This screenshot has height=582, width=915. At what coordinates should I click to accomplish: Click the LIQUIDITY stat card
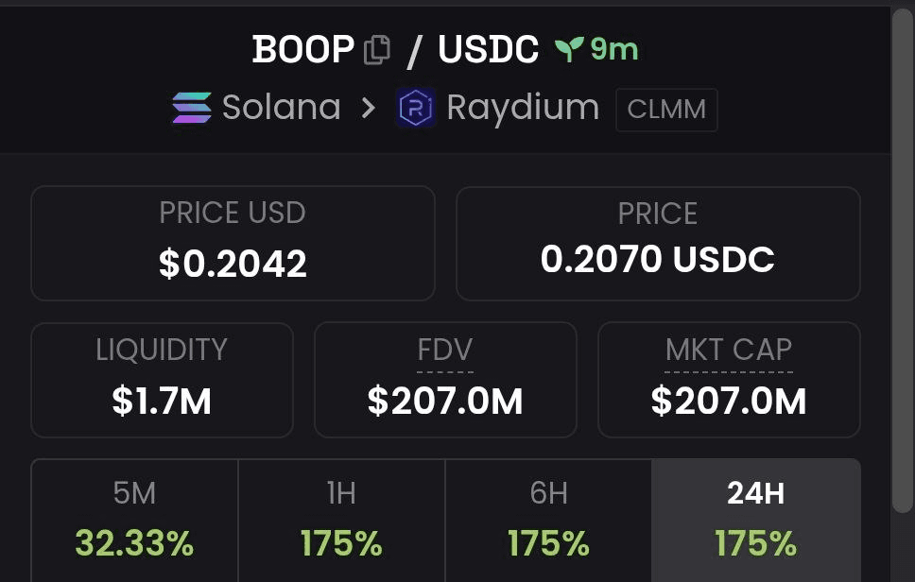point(162,380)
